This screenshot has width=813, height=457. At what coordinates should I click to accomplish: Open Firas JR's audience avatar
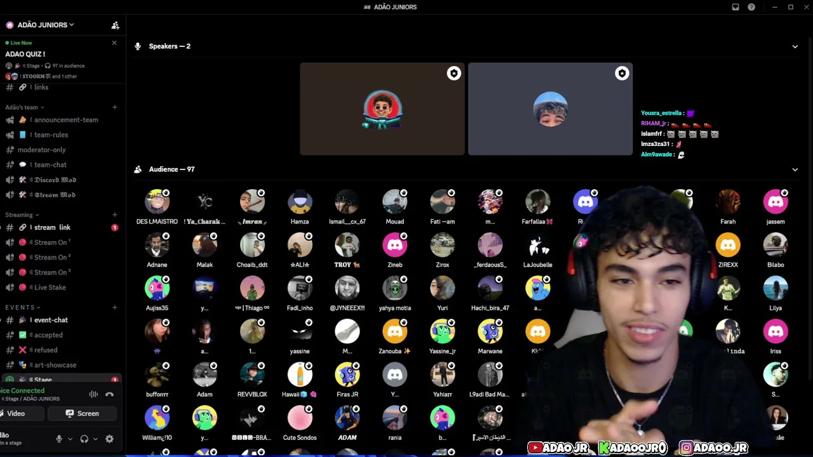click(x=347, y=374)
